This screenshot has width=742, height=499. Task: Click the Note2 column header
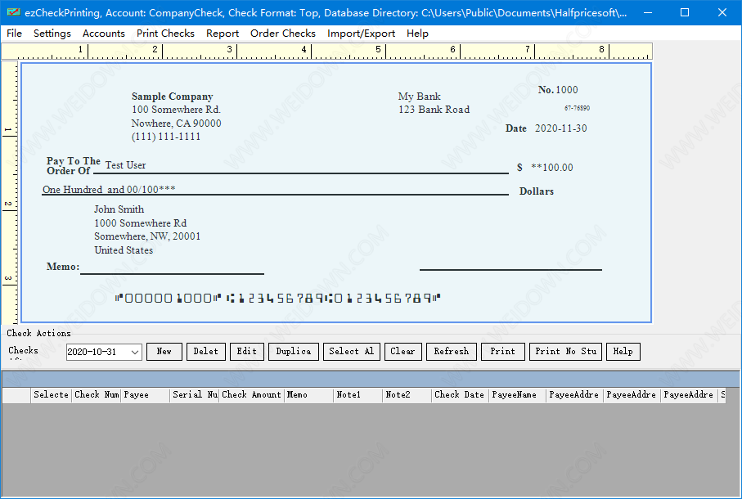pyautogui.click(x=407, y=395)
